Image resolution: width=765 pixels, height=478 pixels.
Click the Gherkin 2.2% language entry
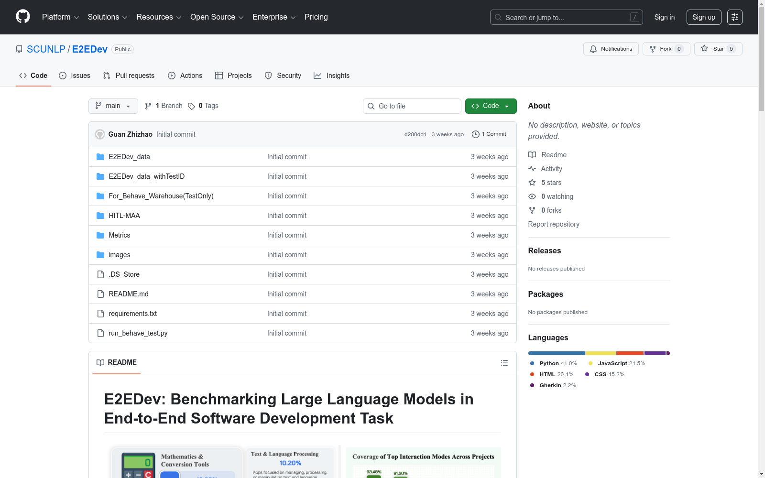[553, 385]
